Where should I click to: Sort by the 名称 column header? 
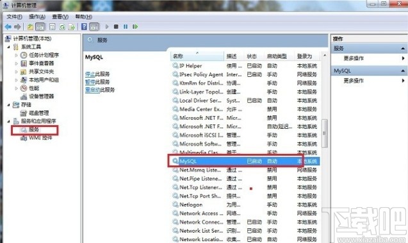point(197,56)
